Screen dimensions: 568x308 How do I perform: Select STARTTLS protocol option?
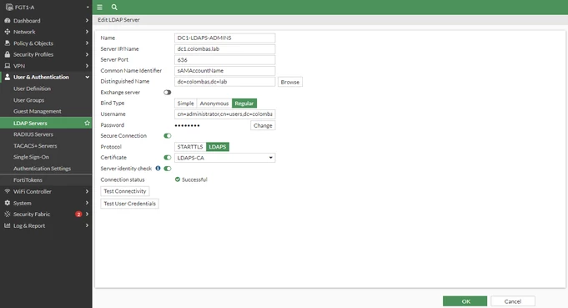click(190, 147)
